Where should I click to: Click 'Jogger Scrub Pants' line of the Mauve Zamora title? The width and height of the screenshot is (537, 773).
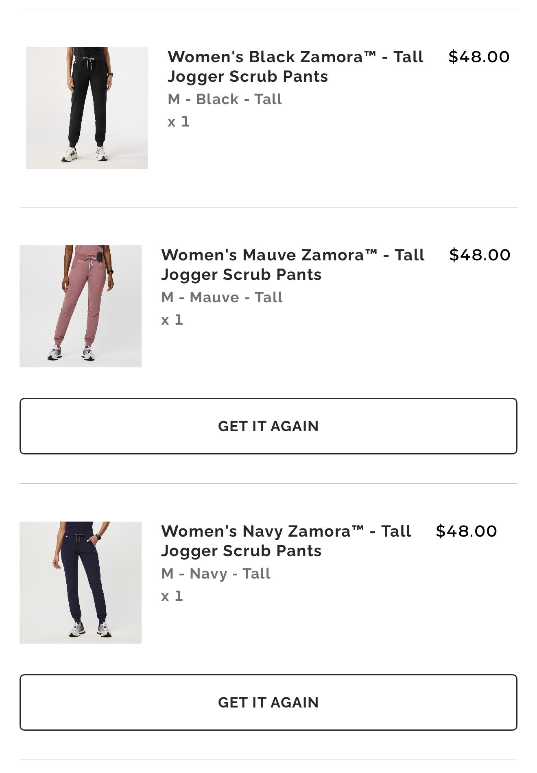(x=241, y=275)
